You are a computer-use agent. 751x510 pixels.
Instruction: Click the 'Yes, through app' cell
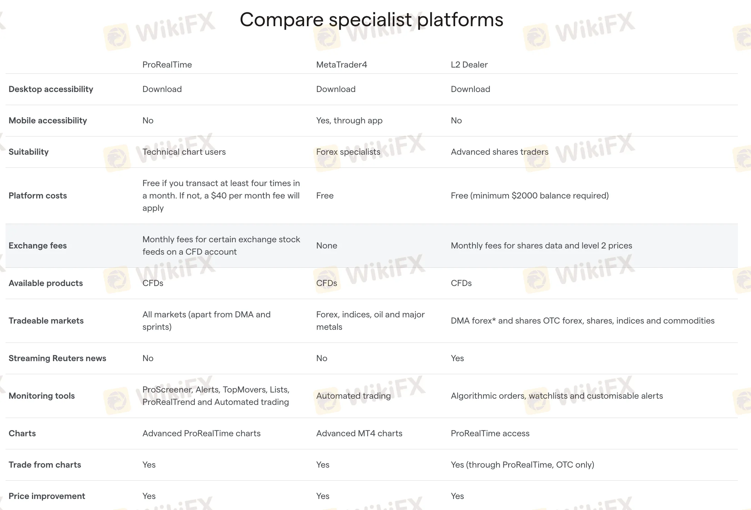coord(349,121)
